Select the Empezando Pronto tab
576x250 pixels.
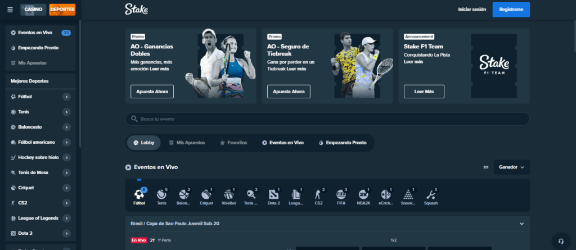(343, 143)
